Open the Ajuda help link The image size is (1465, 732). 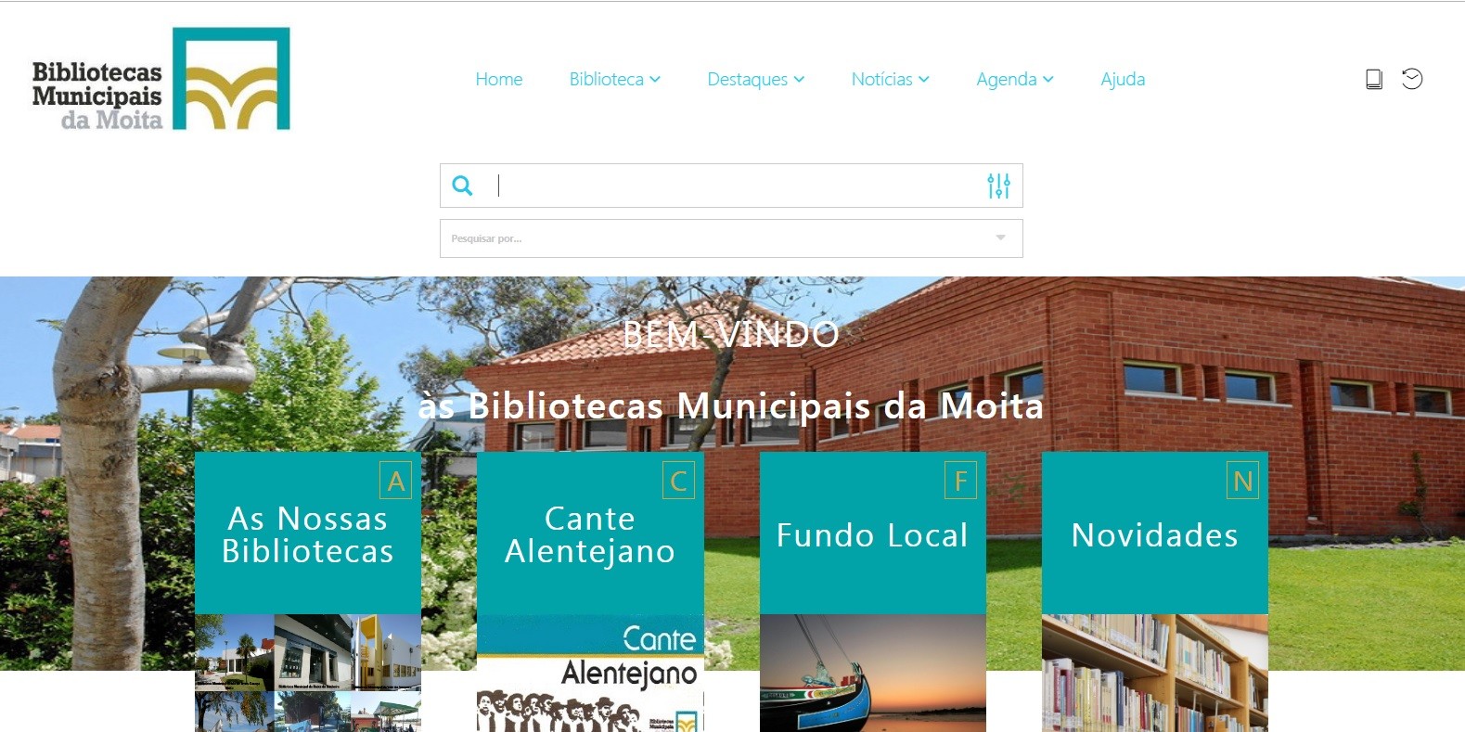1123,79
